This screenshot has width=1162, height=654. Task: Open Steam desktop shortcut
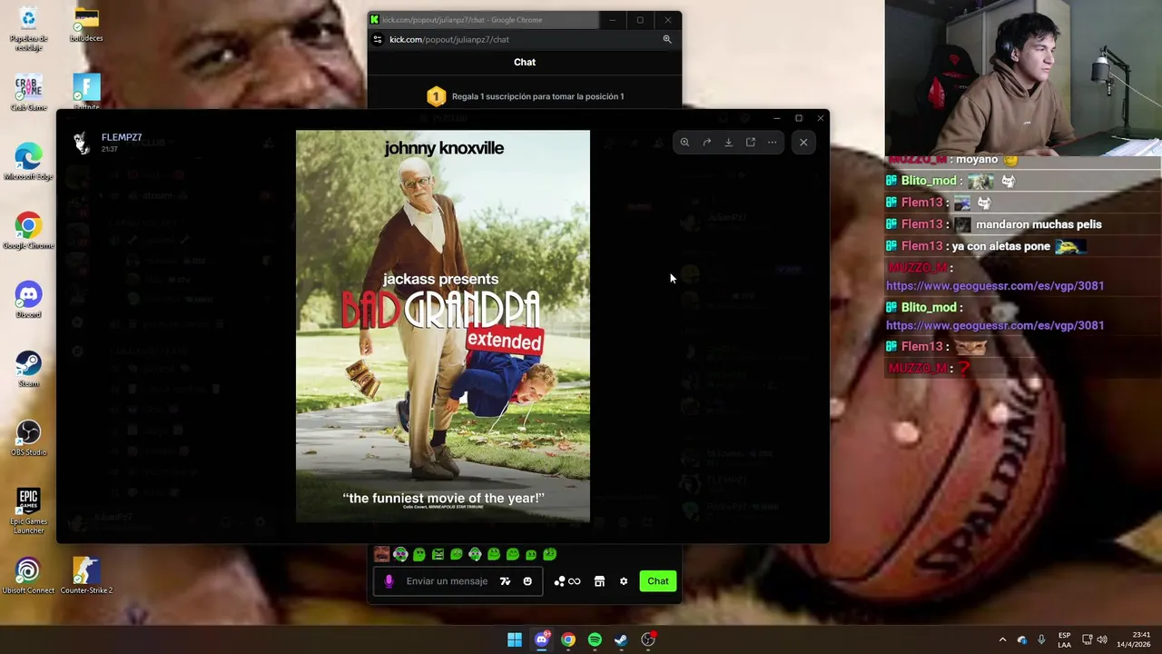point(28,370)
